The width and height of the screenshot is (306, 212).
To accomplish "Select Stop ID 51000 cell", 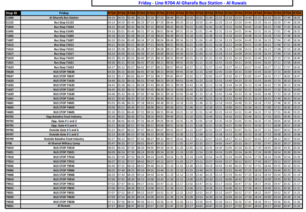I will tap(13, 18).
